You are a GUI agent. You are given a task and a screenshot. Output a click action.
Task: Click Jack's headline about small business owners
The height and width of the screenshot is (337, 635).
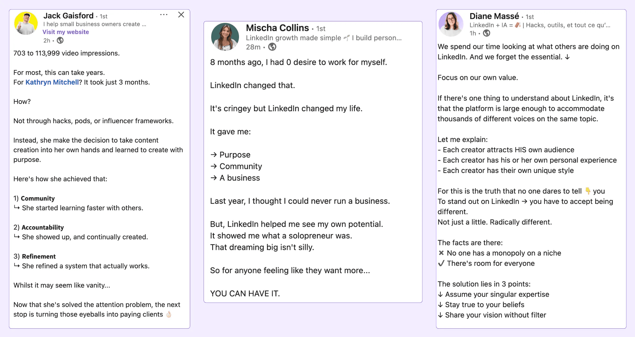pyautogui.click(x=95, y=24)
